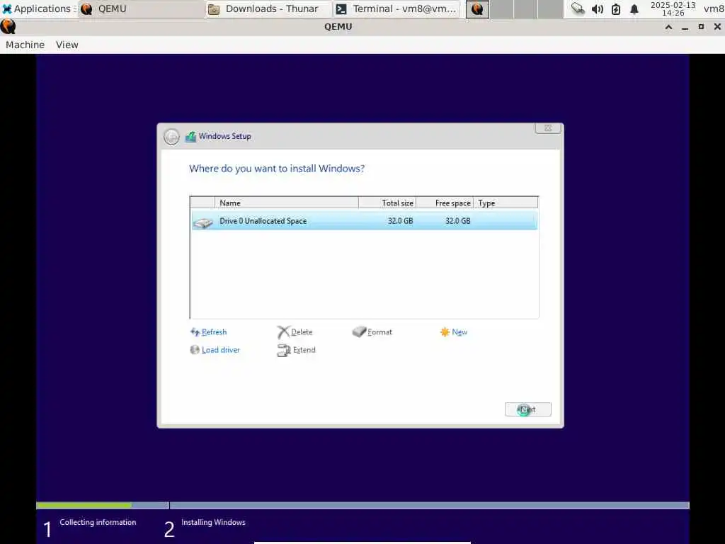Click the Type column header

506,203
